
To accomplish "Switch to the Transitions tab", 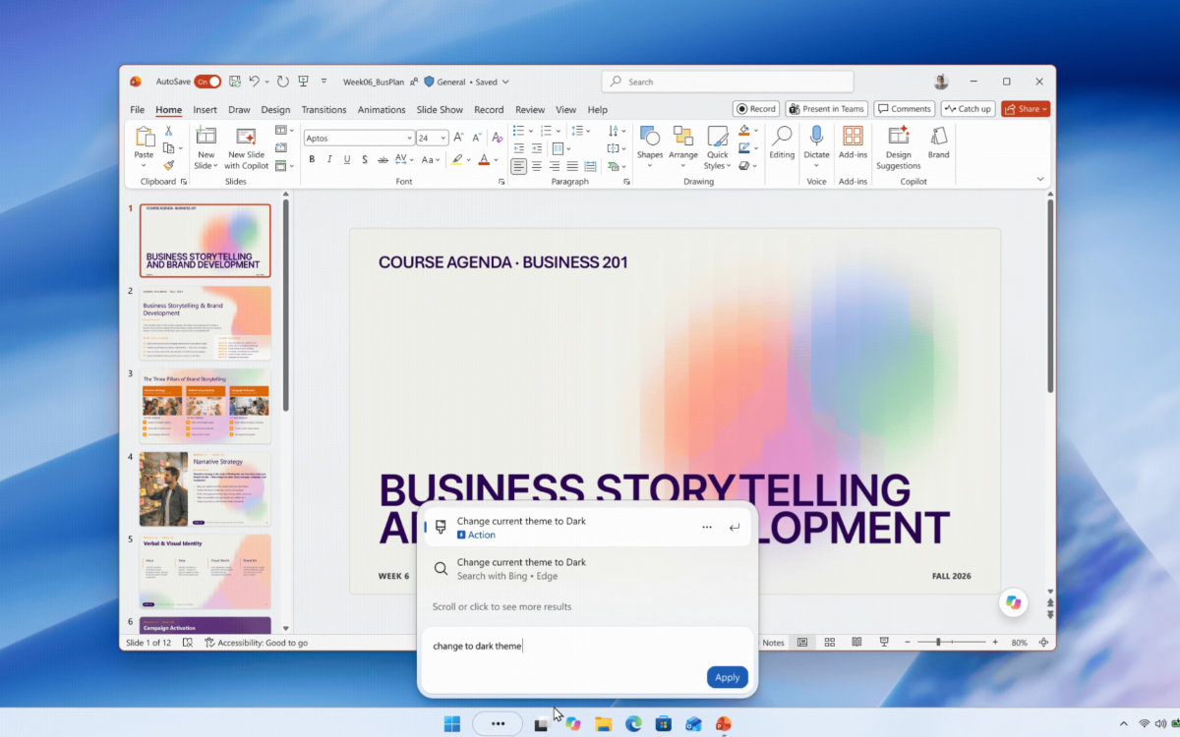I will 324,110.
